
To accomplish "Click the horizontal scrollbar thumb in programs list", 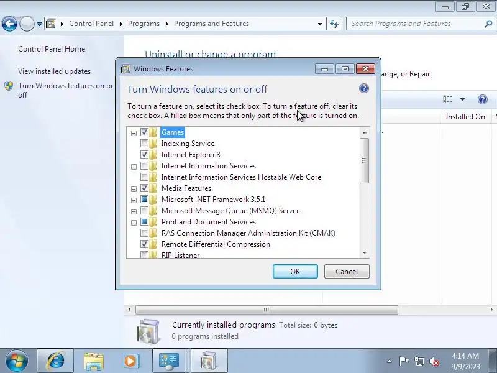I will point(267,310).
